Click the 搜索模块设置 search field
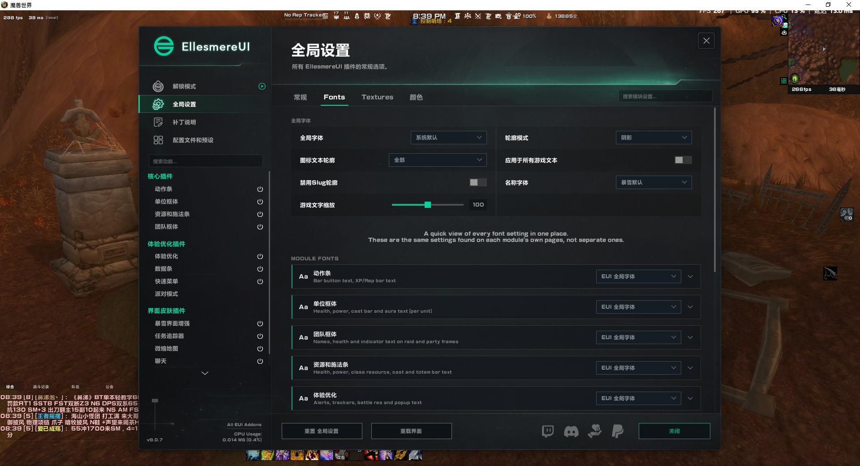This screenshot has width=860, height=466. [665, 96]
